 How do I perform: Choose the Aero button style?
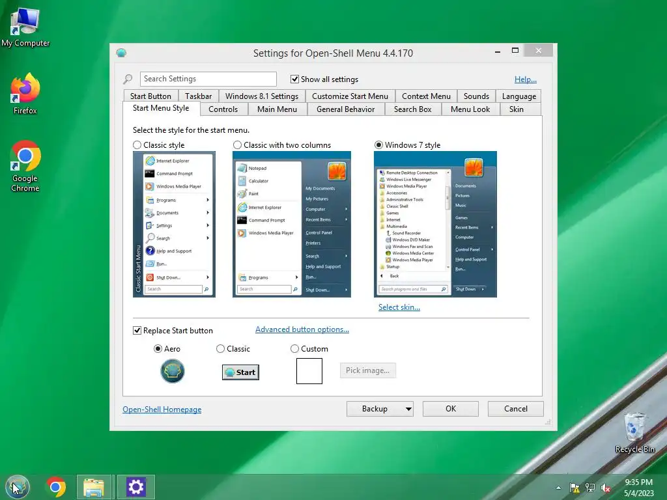coord(158,349)
